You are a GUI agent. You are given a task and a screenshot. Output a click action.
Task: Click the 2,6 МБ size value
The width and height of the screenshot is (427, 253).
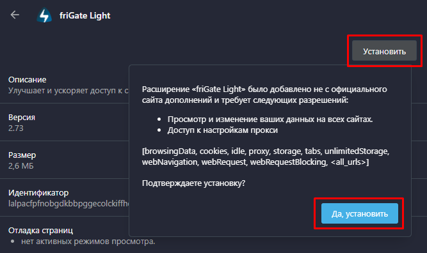(21, 165)
